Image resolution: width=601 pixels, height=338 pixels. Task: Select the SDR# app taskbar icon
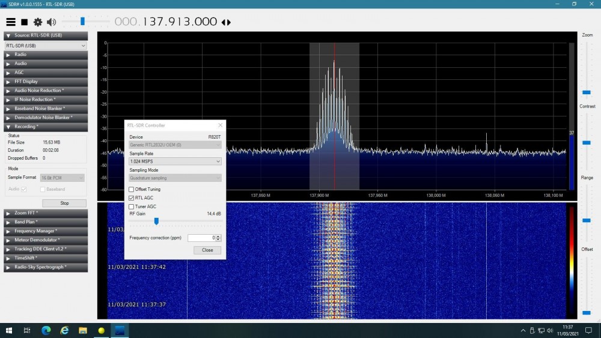(120, 330)
